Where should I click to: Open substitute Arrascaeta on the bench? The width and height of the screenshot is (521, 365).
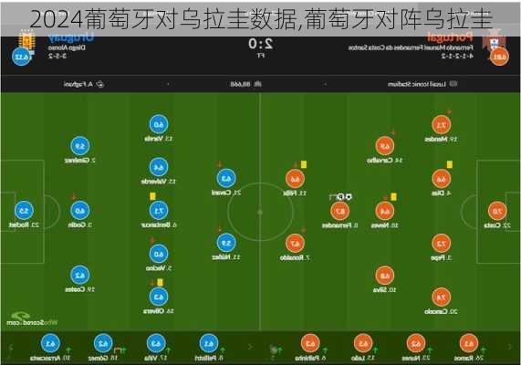(50, 348)
